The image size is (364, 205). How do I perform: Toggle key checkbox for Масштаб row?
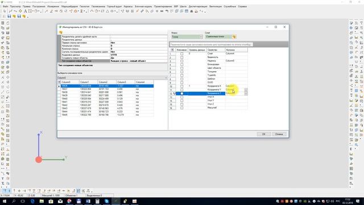coord(182,108)
